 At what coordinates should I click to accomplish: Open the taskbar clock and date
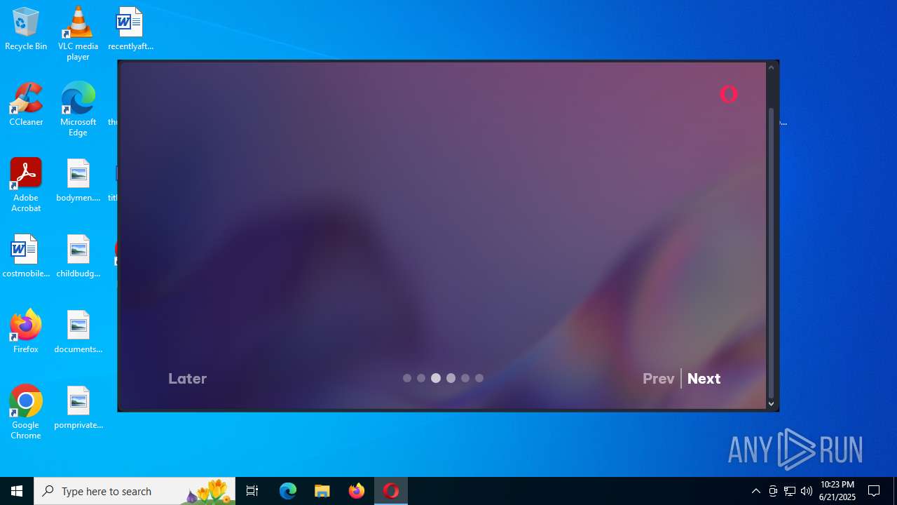[x=837, y=491]
